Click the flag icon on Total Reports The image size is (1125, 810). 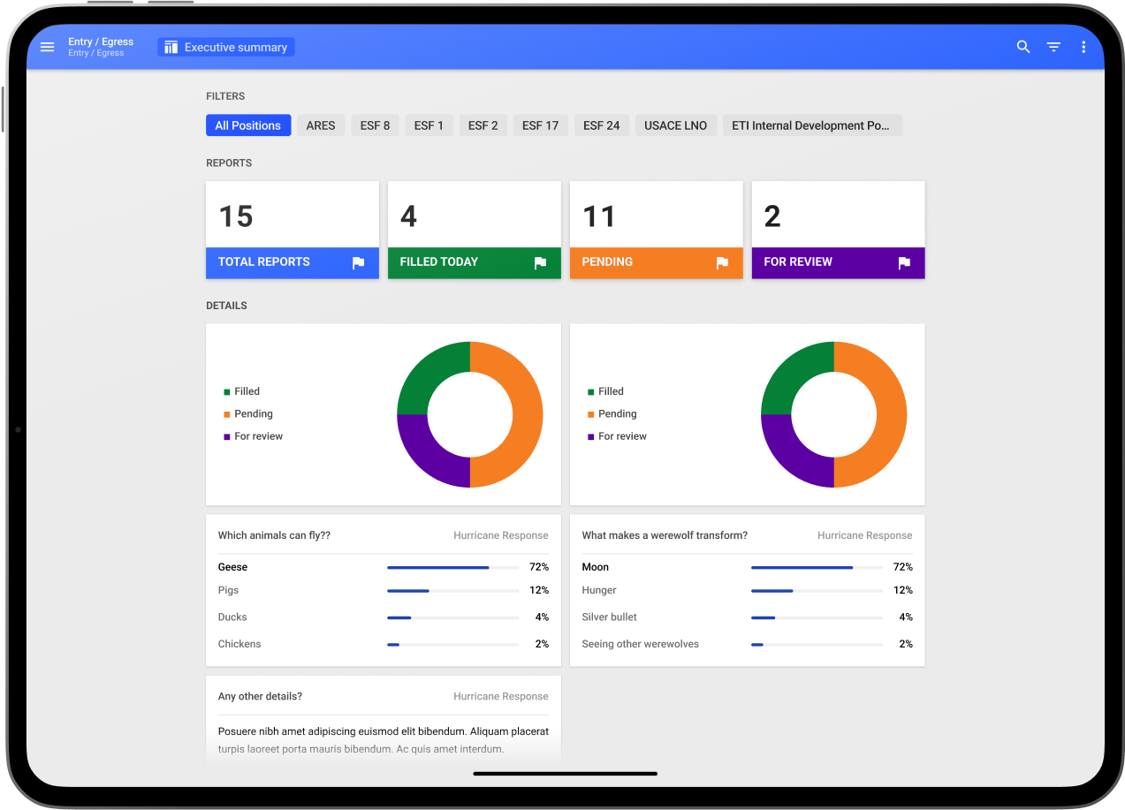(358, 262)
